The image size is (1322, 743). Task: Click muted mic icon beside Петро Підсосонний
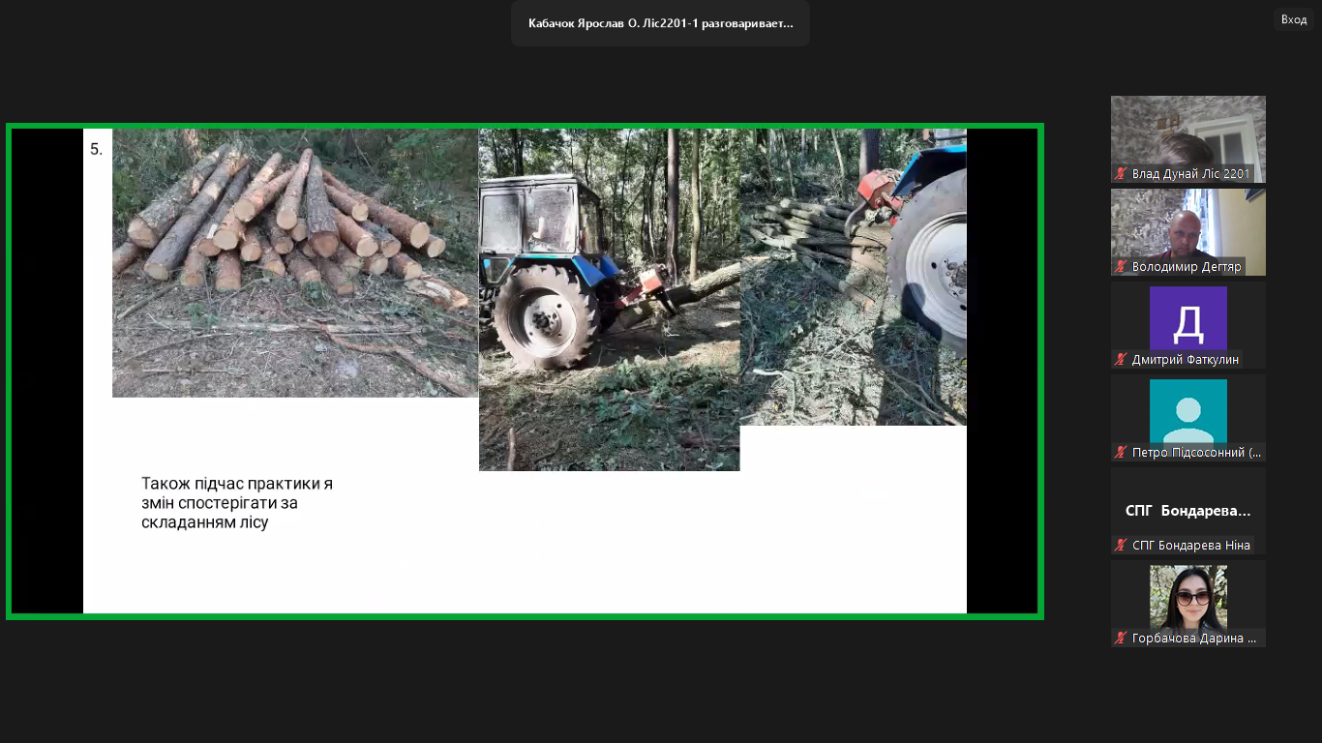click(x=1122, y=453)
